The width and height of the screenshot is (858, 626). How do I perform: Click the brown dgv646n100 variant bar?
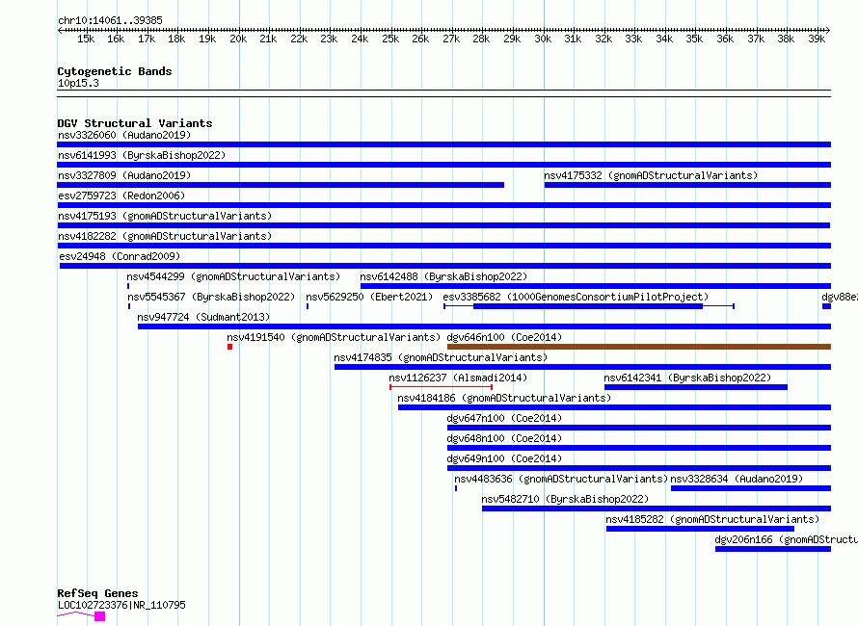639,347
